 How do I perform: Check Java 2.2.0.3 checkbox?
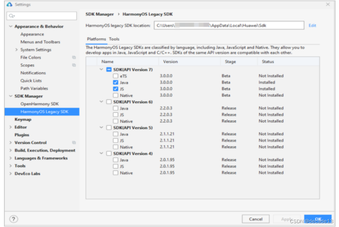pyautogui.click(x=116, y=108)
